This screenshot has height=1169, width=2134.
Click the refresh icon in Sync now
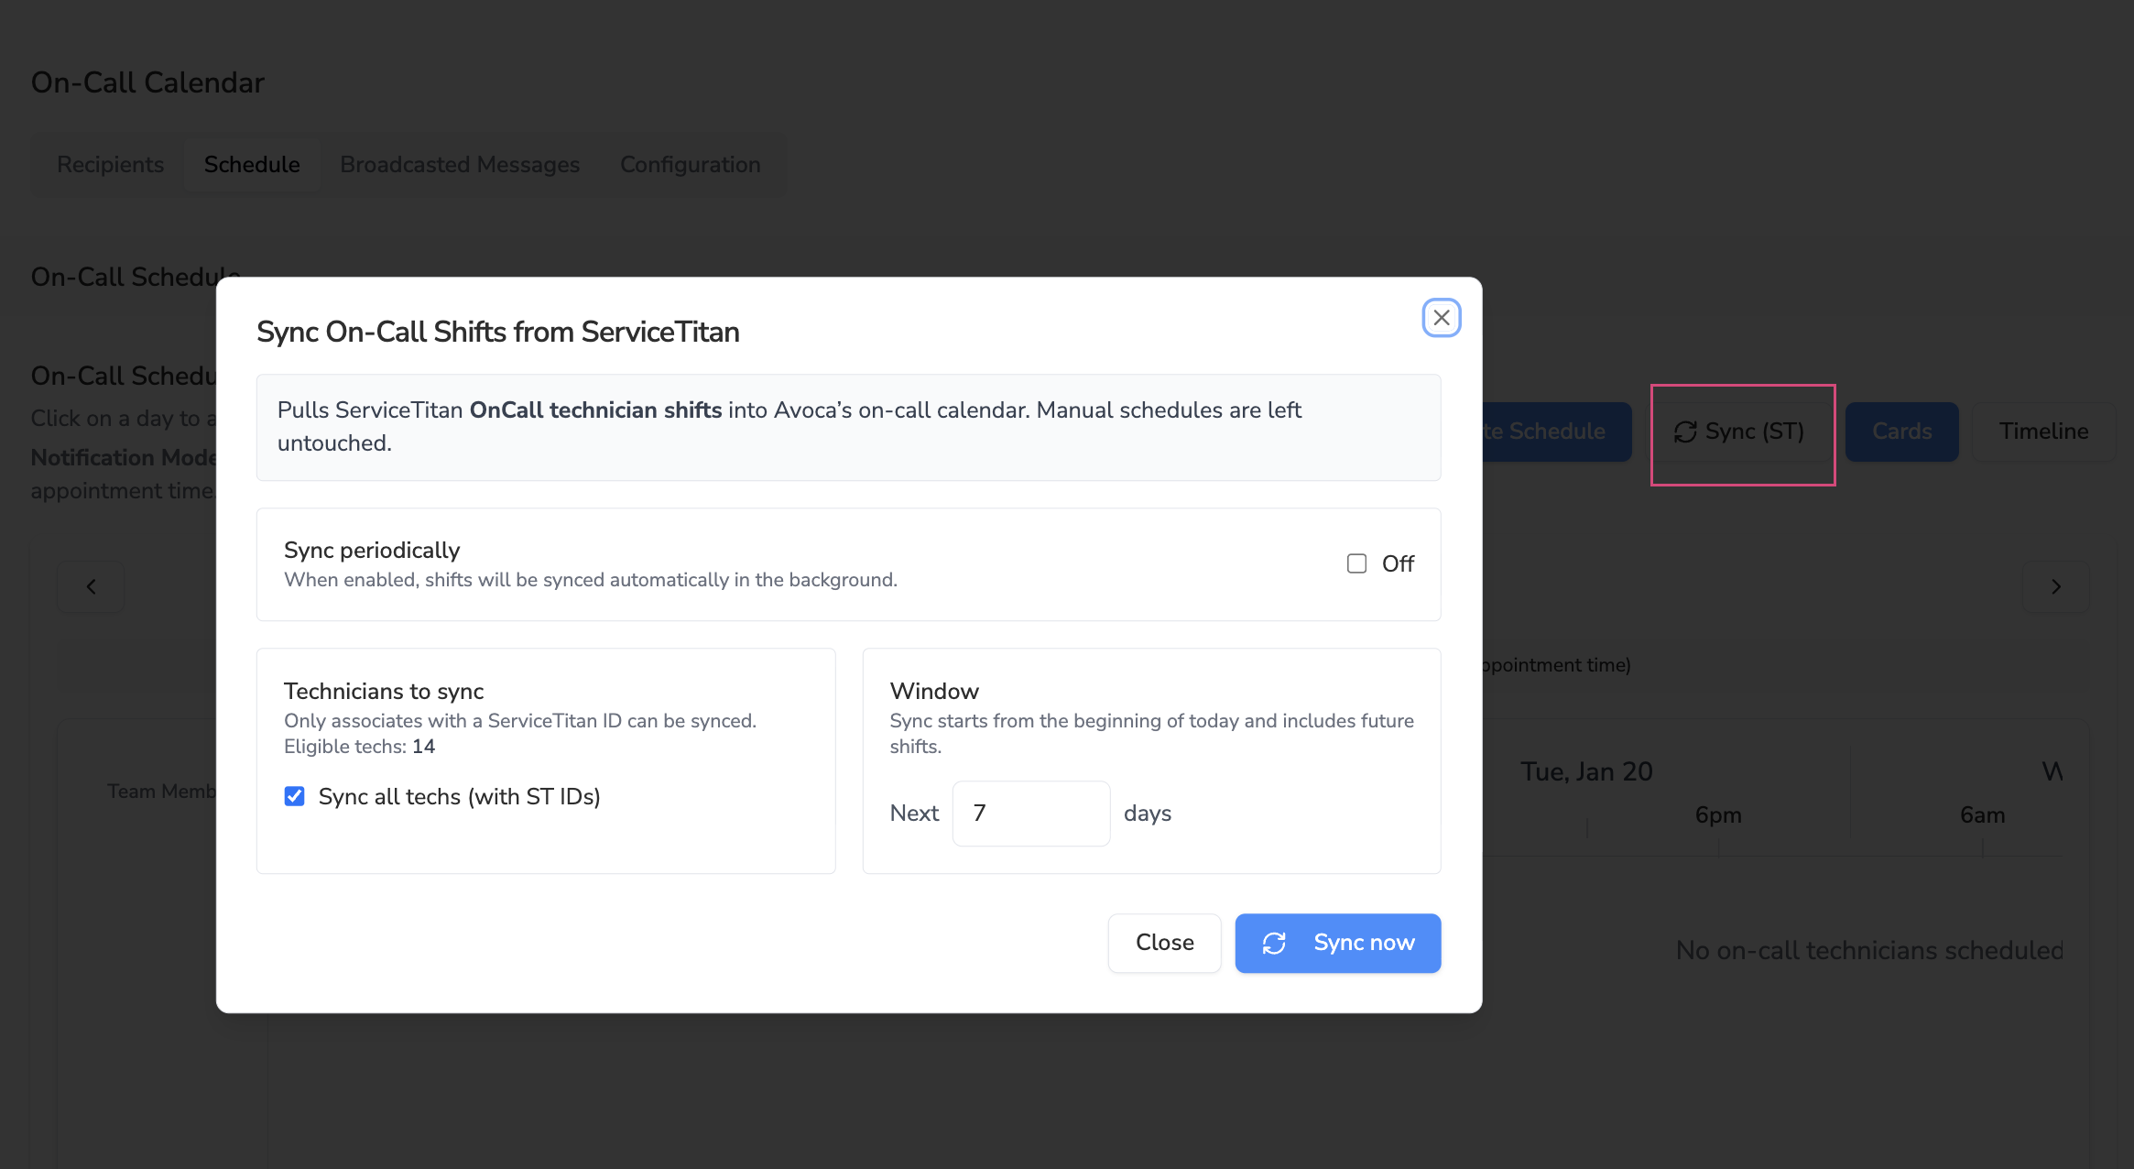(1274, 943)
